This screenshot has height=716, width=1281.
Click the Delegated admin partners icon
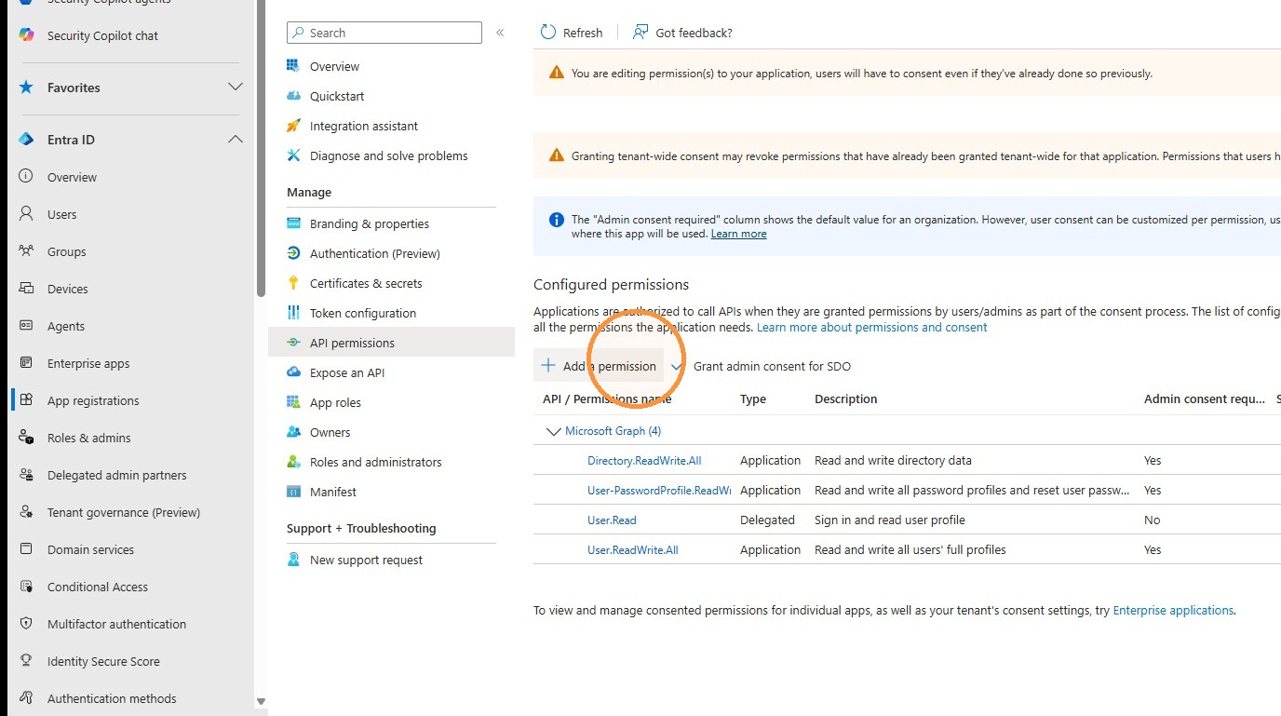point(27,475)
